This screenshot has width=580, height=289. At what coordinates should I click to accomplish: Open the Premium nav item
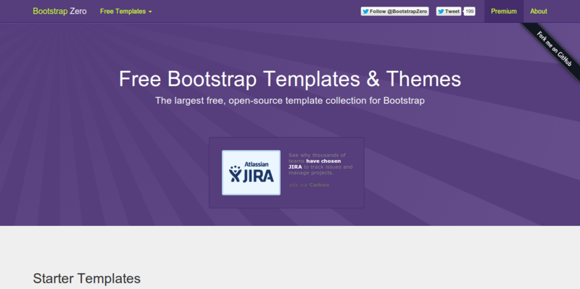[x=504, y=12]
